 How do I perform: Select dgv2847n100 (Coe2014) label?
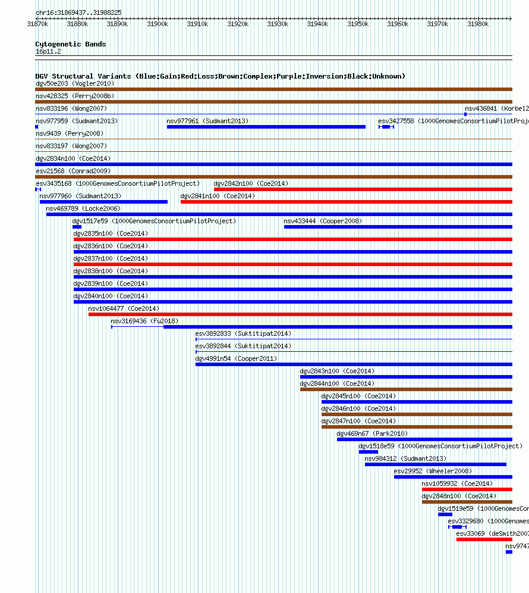(x=358, y=420)
